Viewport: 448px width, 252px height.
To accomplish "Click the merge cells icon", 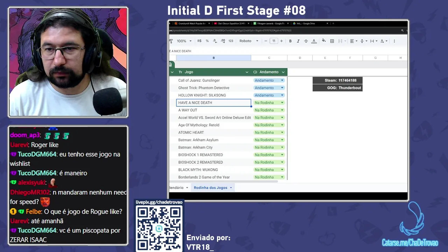I will (x=340, y=41).
